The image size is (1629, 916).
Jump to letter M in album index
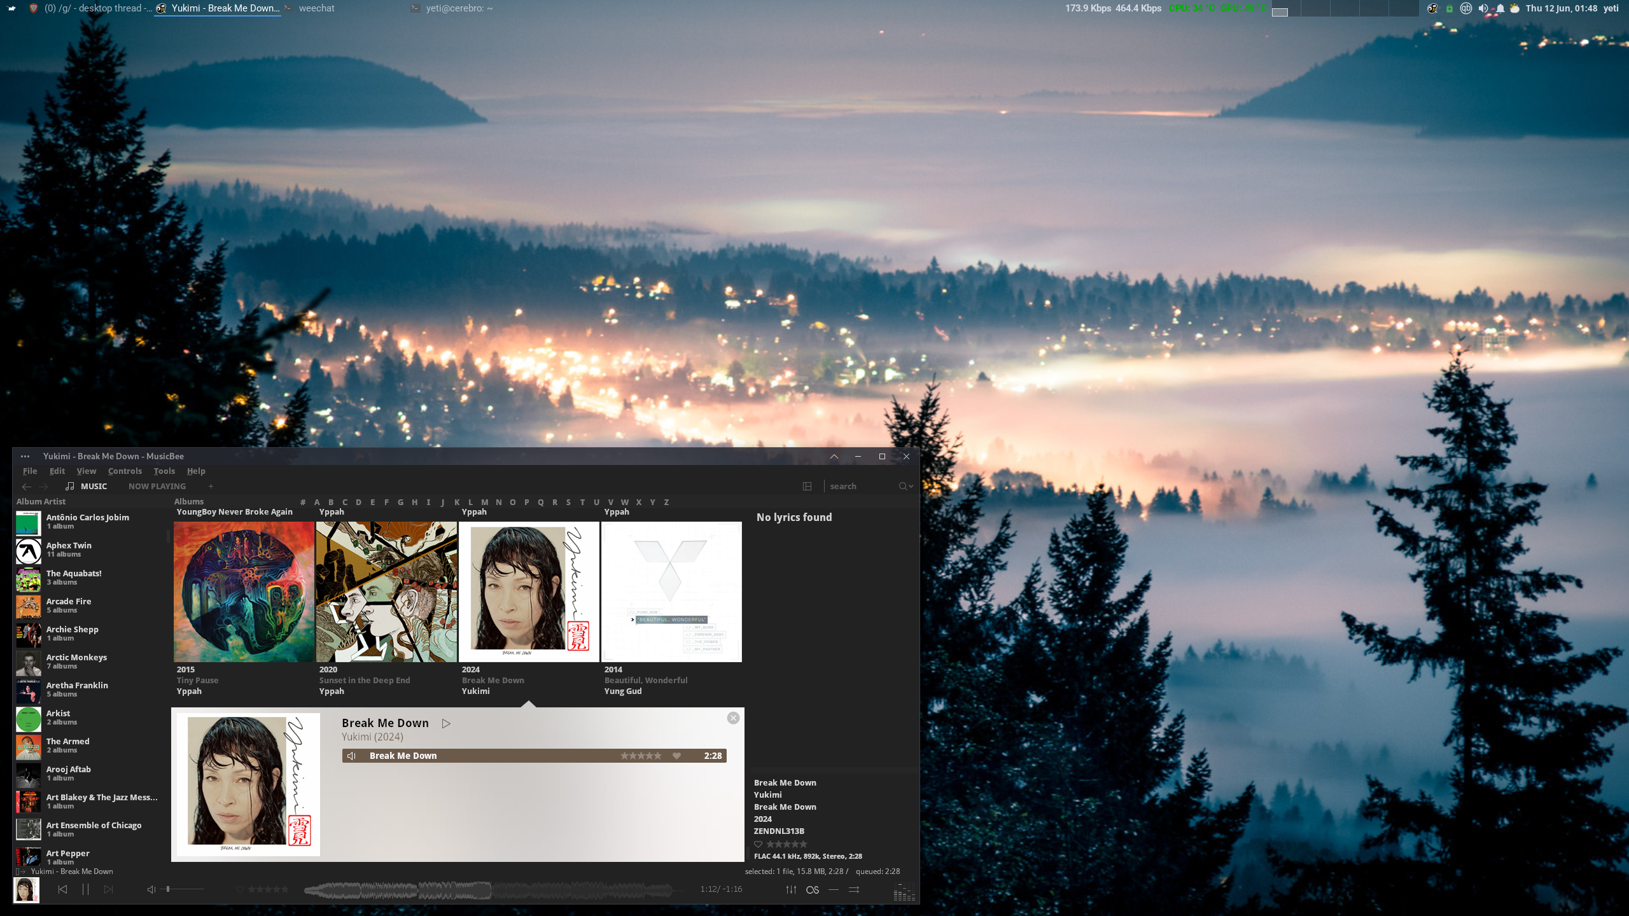click(x=485, y=502)
